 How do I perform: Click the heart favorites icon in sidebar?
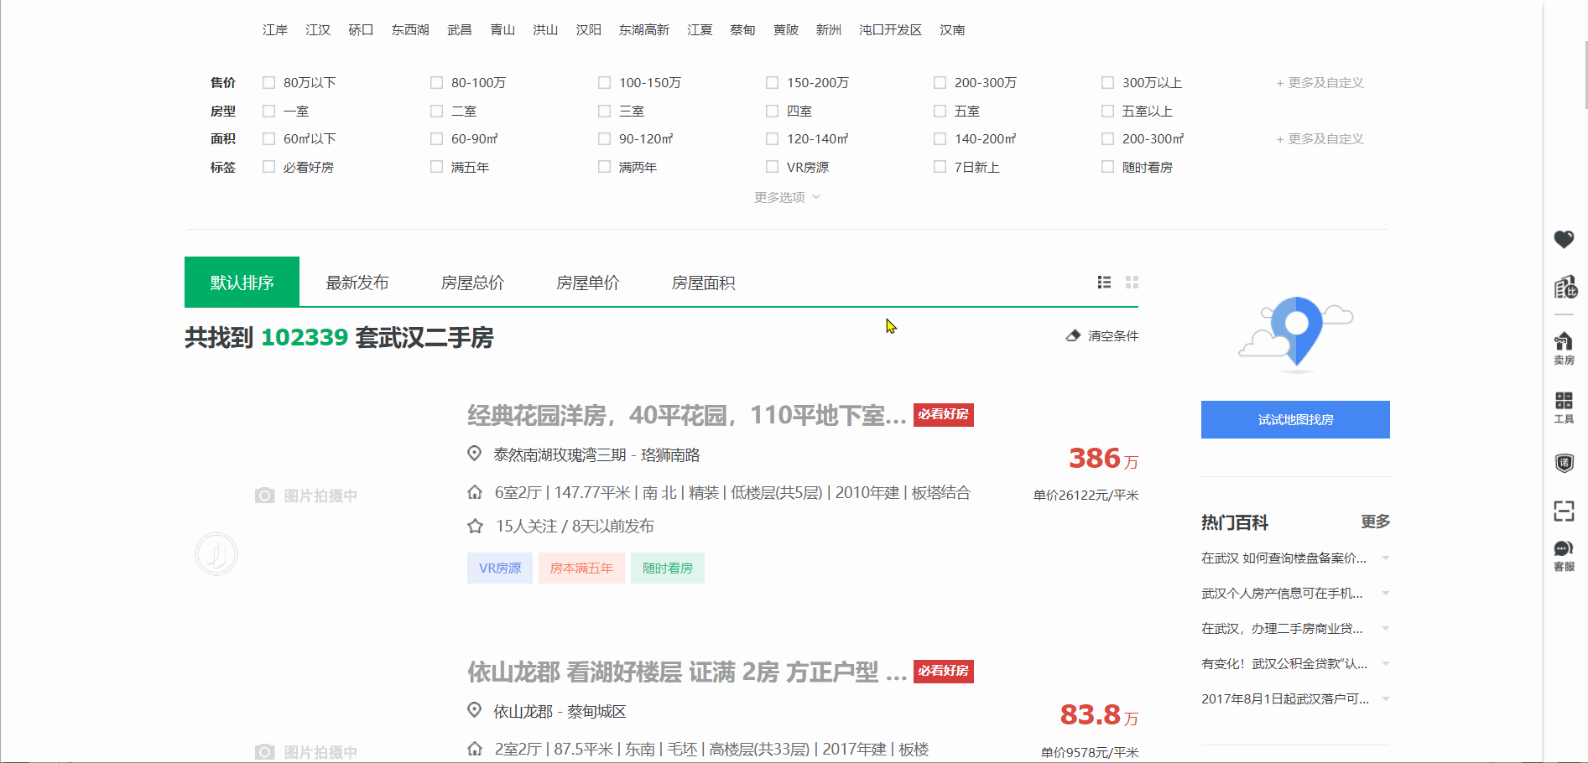pyautogui.click(x=1564, y=240)
